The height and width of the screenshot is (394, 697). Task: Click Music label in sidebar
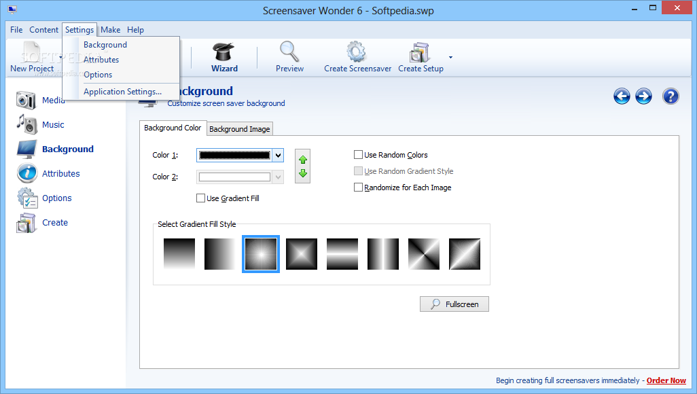(x=53, y=124)
